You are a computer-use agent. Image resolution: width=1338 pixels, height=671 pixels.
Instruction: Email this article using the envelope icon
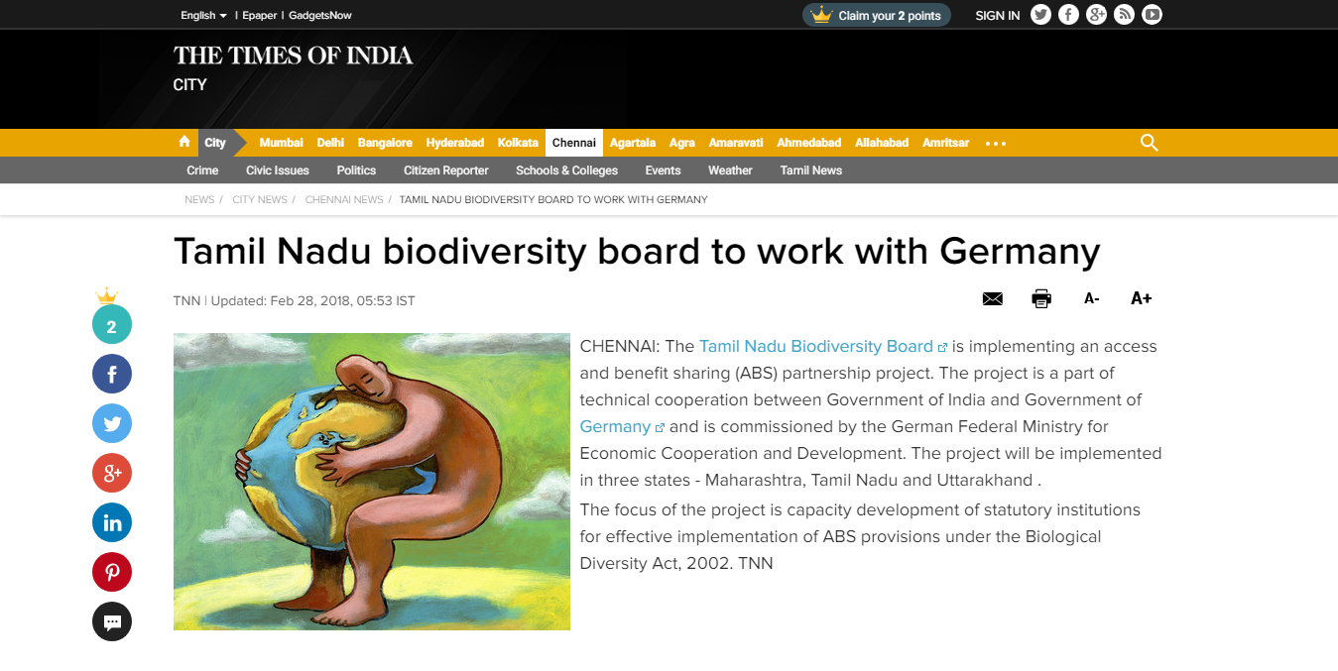tap(992, 298)
